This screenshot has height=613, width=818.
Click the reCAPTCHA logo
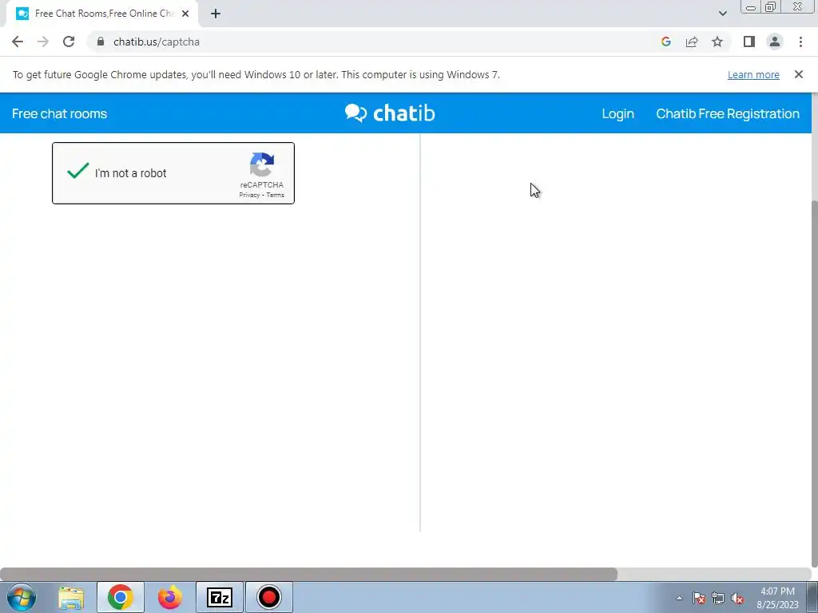click(262, 164)
